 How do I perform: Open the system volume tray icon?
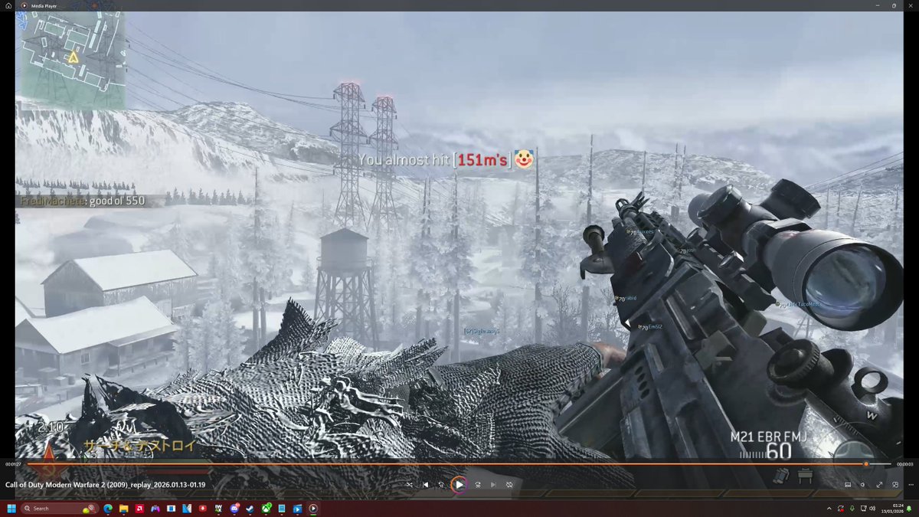[x=872, y=509]
